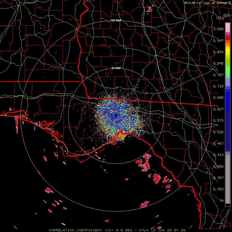Click the gray segment of the color bar
Screen dimensions: 232x232
point(228,179)
